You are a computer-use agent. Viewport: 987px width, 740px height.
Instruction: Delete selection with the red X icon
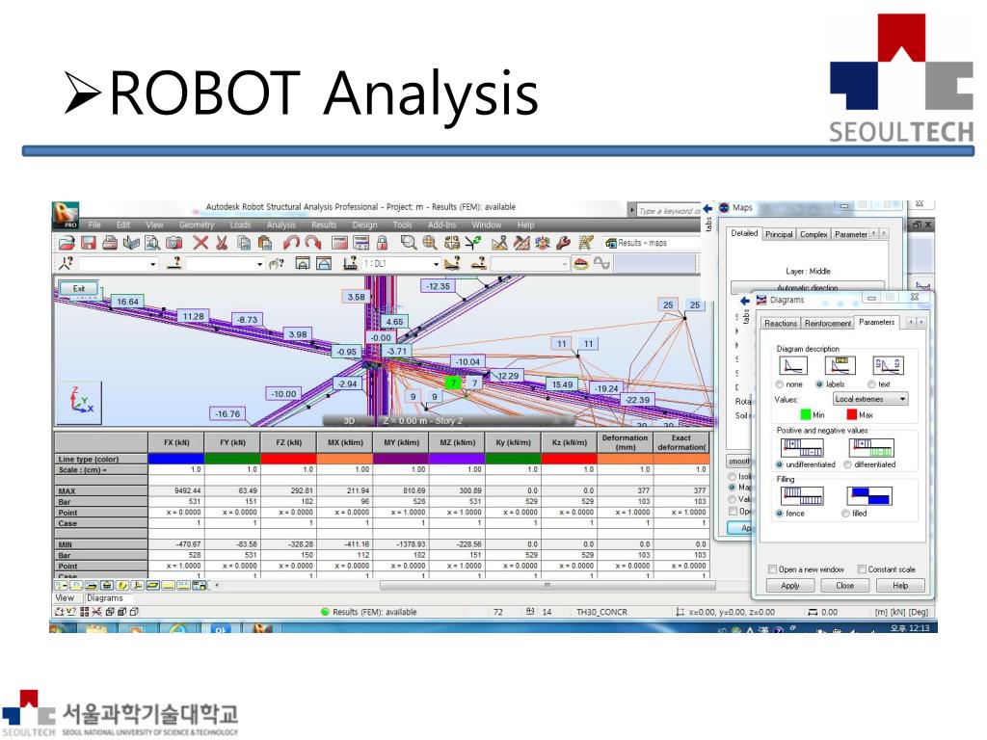coord(200,243)
